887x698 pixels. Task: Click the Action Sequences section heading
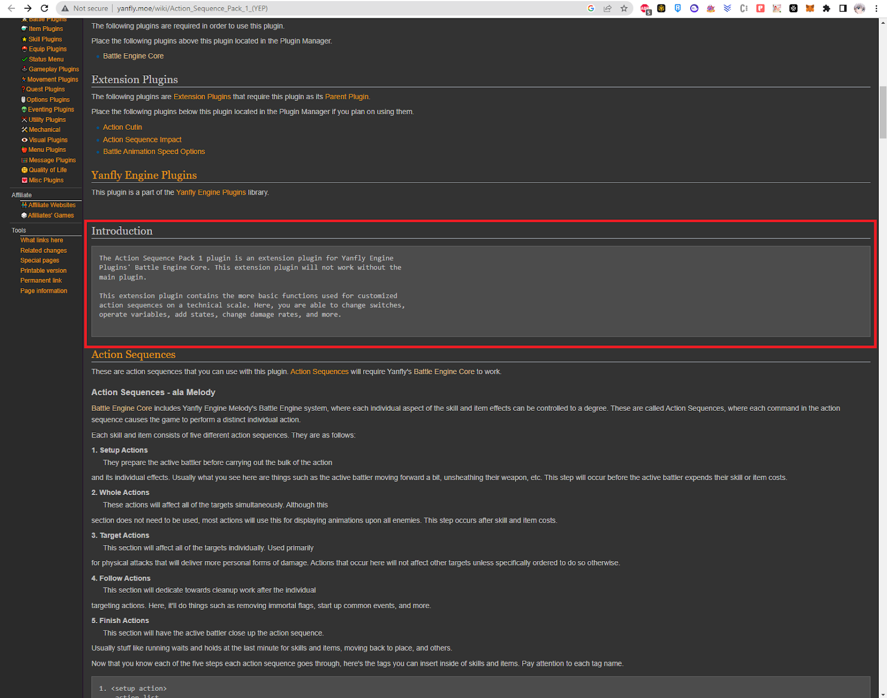coord(134,355)
